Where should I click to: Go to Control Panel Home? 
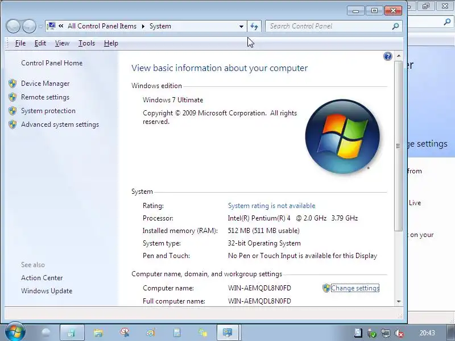pyautogui.click(x=52, y=63)
